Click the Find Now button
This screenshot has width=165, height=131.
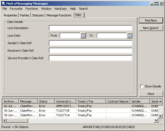tap(151, 20)
